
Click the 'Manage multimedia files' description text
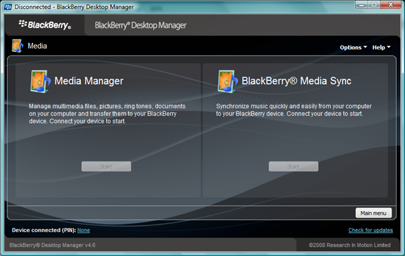click(107, 114)
